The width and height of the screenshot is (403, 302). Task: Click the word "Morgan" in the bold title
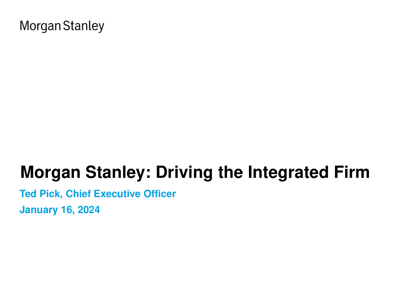pyautogui.click(x=50, y=172)
